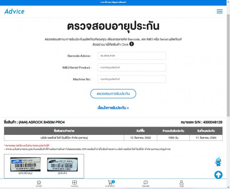Image resolution: width=230 pixels, height=189 pixels.
Task: Open the help chat bubble icon
Action: [x=146, y=183]
